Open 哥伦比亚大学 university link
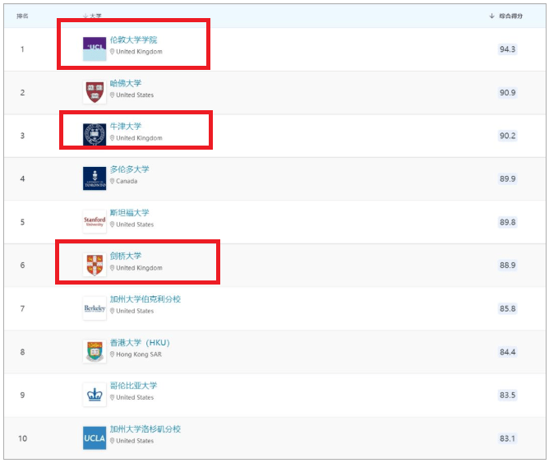The width and height of the screenshot is (549, 463). click(133, 386)
